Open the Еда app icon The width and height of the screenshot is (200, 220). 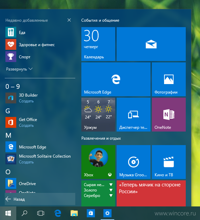coord(11,32)
